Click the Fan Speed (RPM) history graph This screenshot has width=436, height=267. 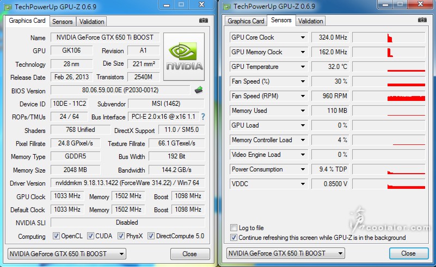click(389, 96)
